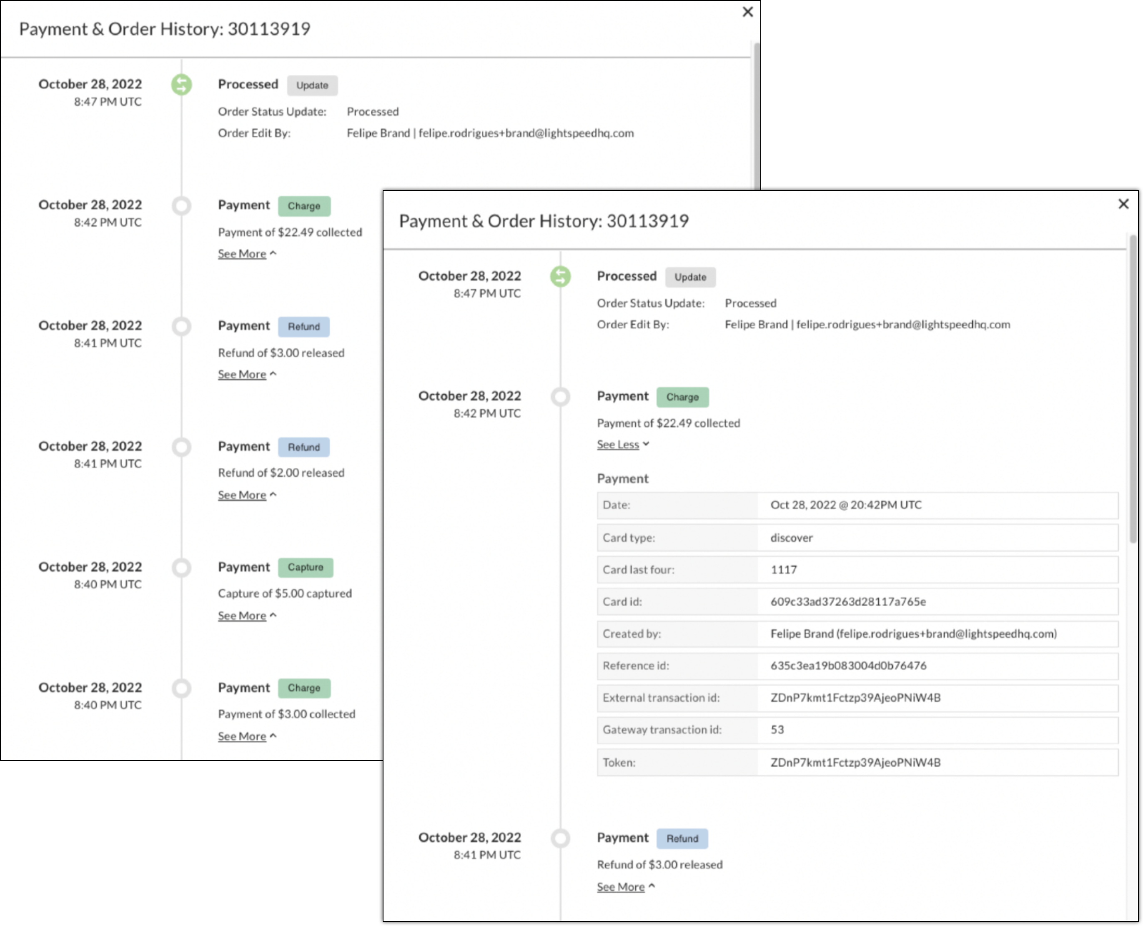
Task: Click timeline circle for $5.00 capture
Action: [x=181, y=567]
